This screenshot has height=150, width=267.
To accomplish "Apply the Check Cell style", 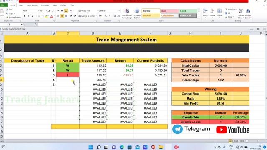I will 188,16.
